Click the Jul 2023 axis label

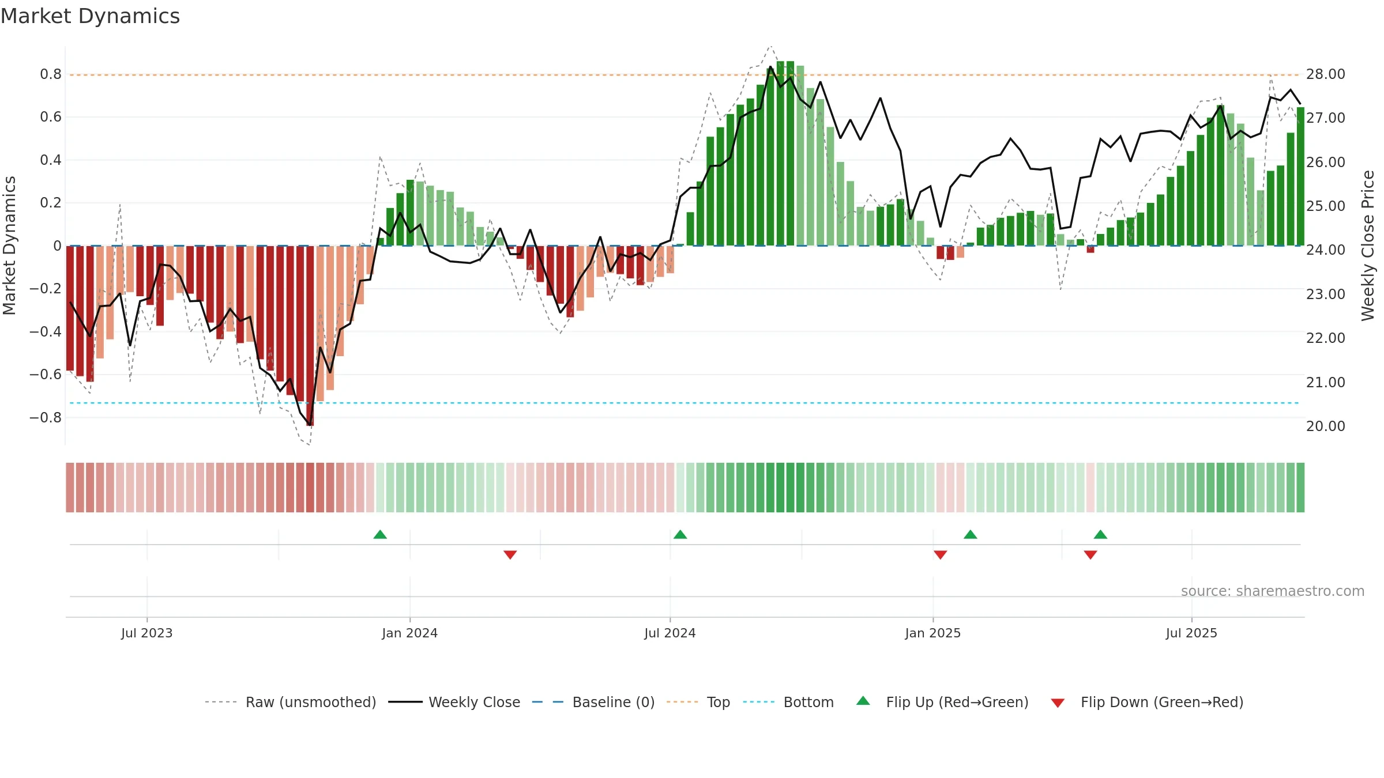click(147, 633)
